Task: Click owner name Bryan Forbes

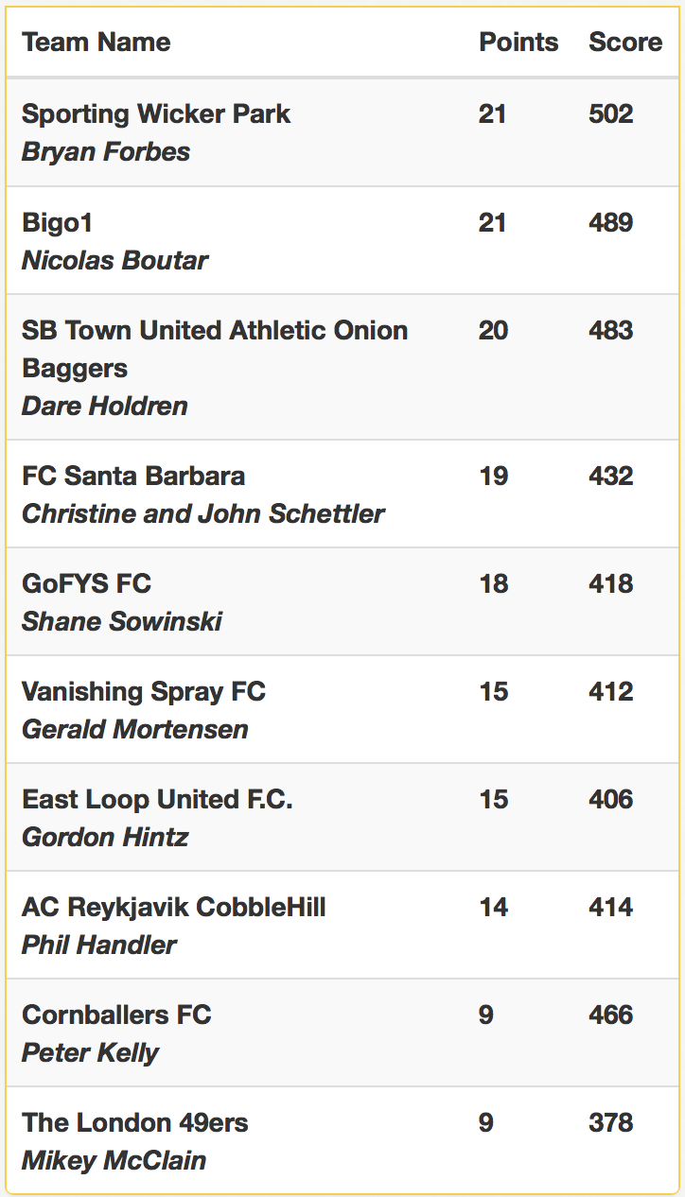Action: pos(106,151)
